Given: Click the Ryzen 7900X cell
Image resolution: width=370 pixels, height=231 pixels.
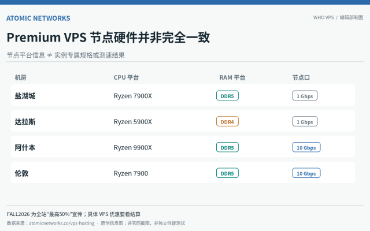Looking at the screenshot, I should coord(132,96).
